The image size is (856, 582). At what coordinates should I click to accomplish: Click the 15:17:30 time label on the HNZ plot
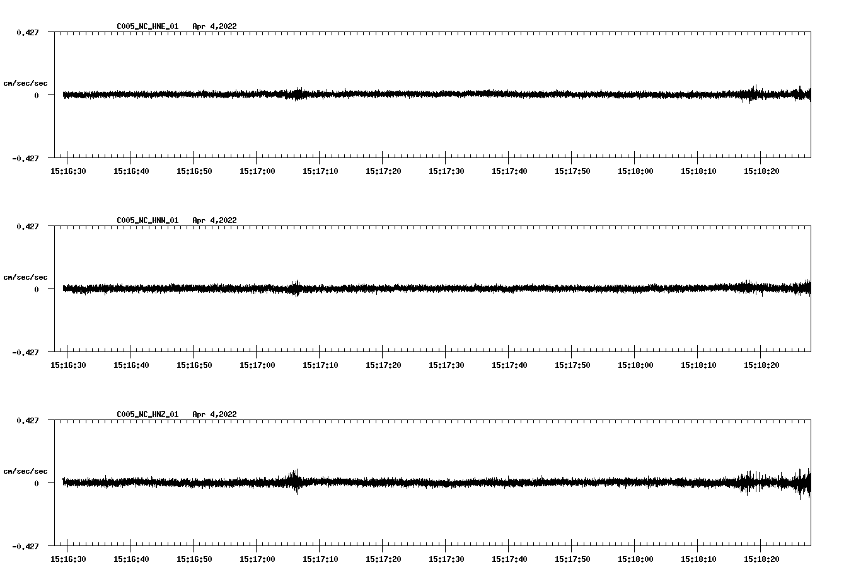446,559
